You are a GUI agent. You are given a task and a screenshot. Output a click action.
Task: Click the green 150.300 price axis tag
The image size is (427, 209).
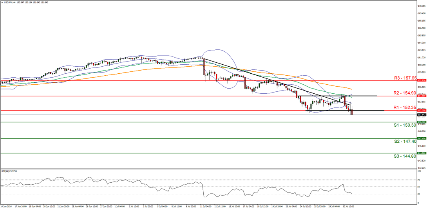pyautogui.click(x=421, y=122)
